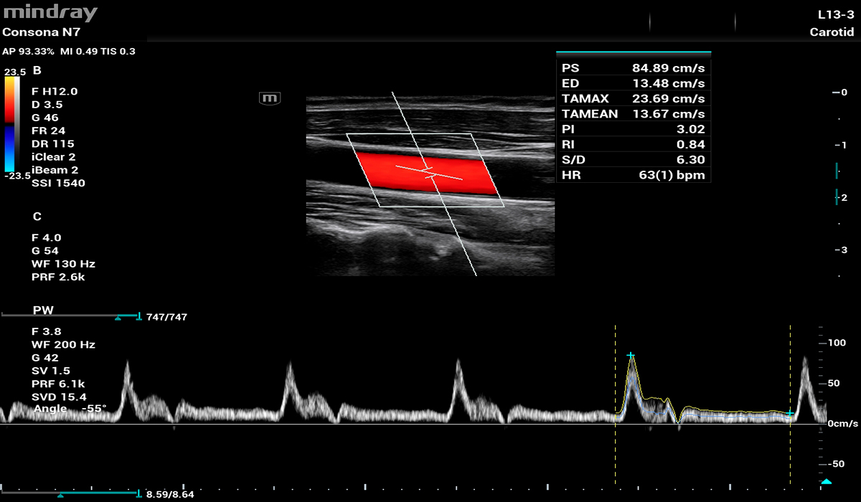Select the RI 0.84 result row
The height and width of the screenshot is (502, 861).
tap(634, 145)
